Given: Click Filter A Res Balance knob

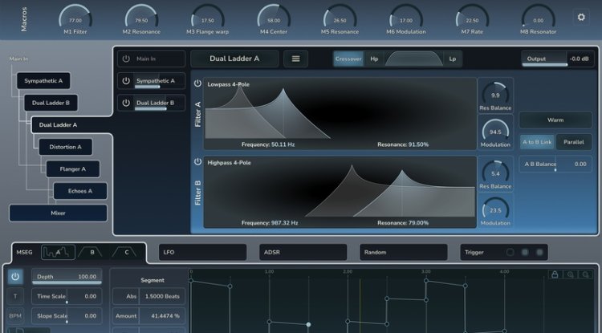Looking at the screenshot, I should point(495,94).
